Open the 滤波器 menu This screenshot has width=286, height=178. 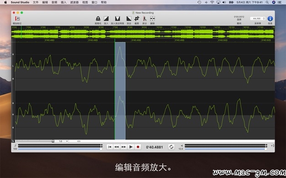pos(74,2)
